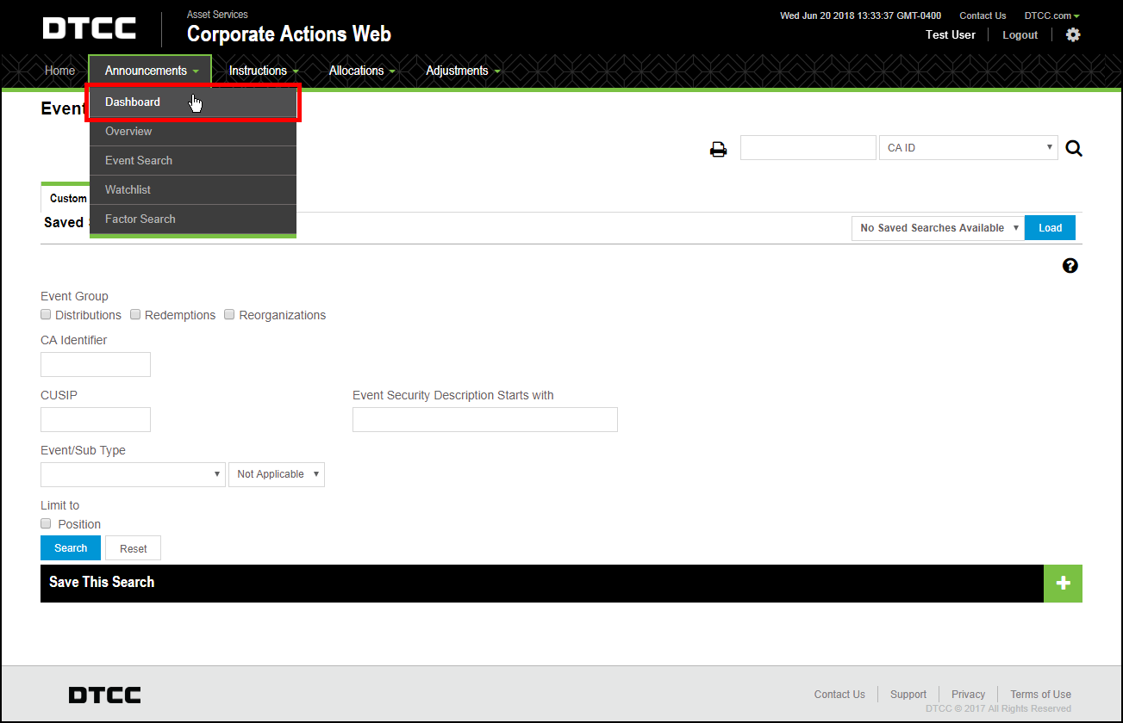This screenshot has width=1123, height=723.
Task: Click the DTCC logo in footer
Action: (104, 695)
